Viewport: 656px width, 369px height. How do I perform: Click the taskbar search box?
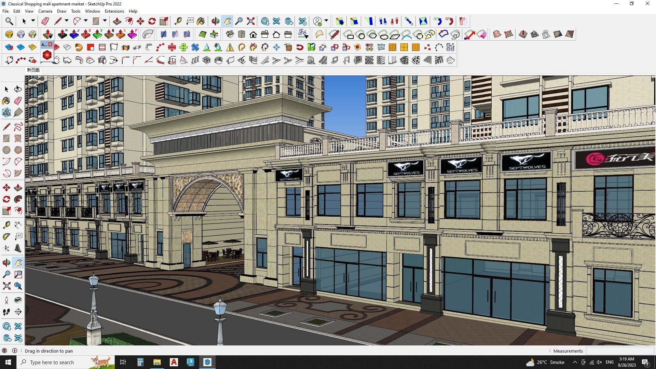coord(66,362)
